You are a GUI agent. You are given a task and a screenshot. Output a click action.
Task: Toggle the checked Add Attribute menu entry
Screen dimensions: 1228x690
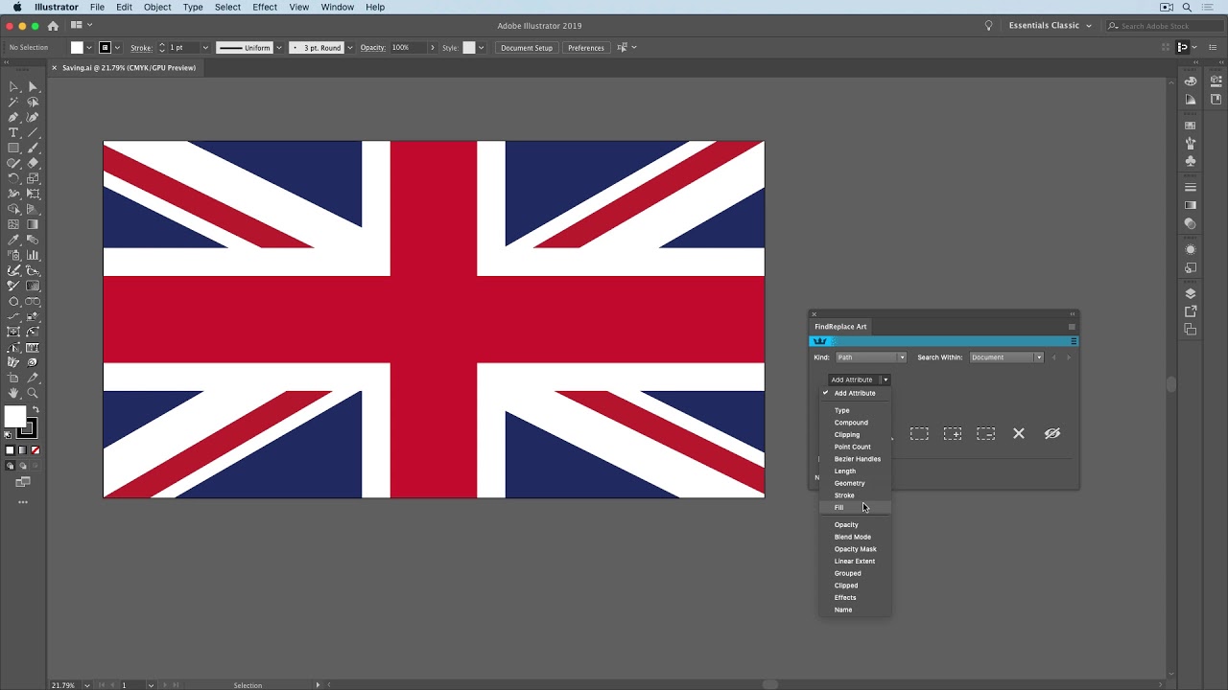click(x=855, y=393)
